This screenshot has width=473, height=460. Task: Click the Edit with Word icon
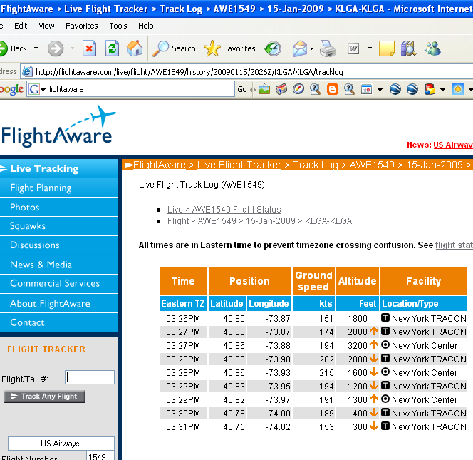point(353,48)
